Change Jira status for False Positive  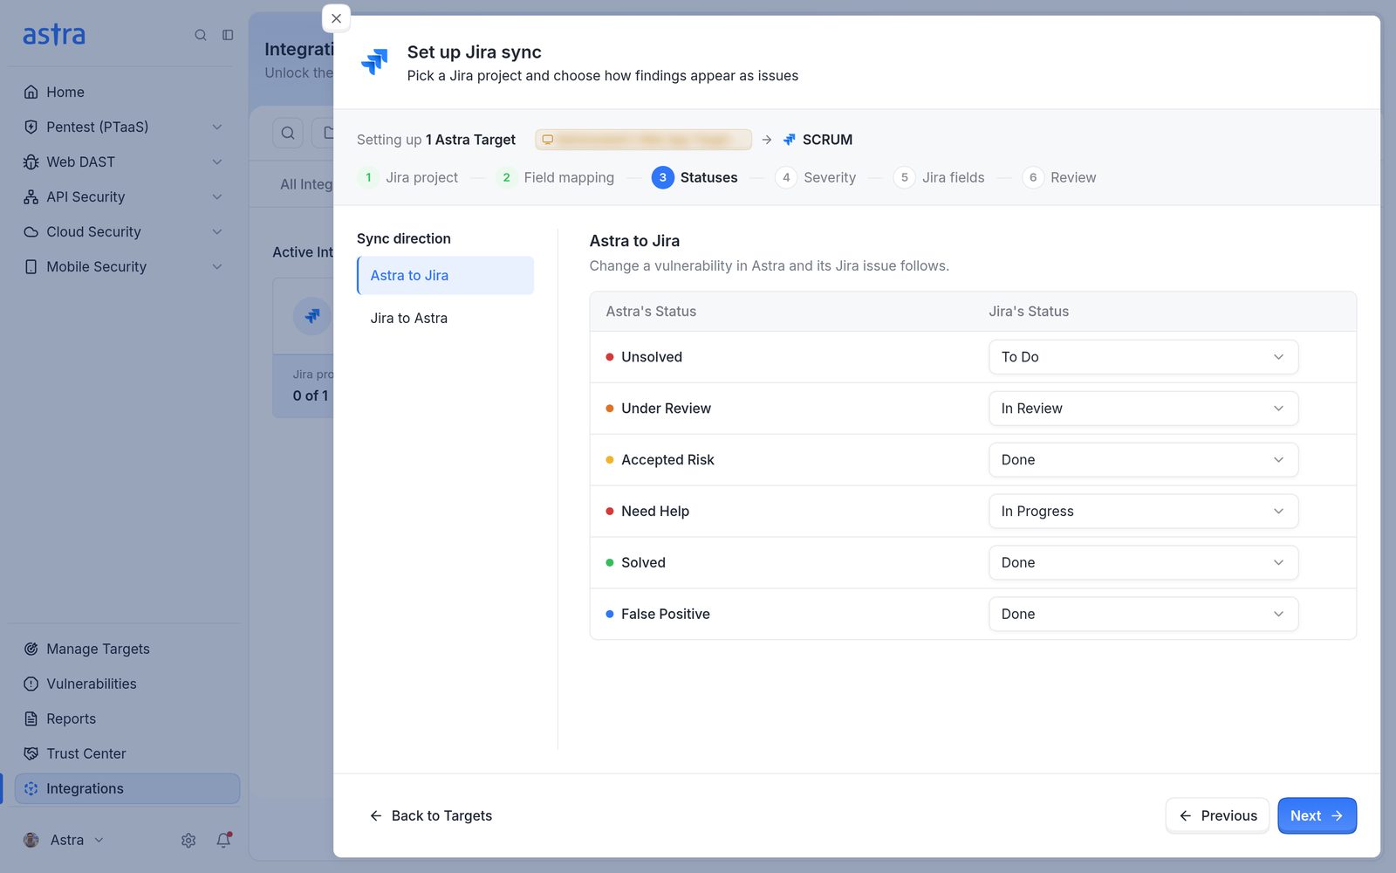[1143, 615]
